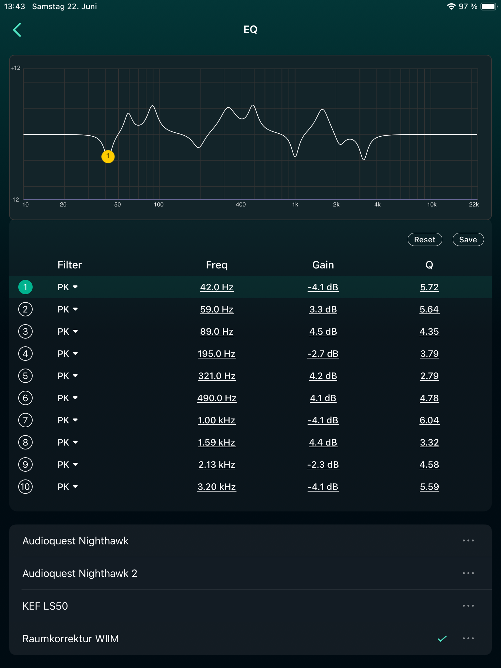Select the yellow band 1 graph handle
The width and height of the screenshot is (501, 668).
108,156
